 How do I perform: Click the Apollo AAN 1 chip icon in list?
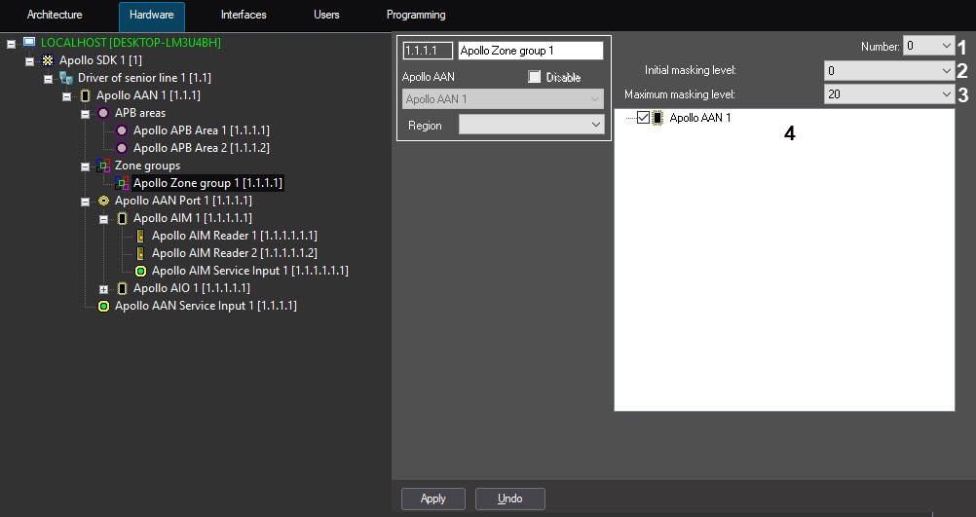click(x=657, y=118)
